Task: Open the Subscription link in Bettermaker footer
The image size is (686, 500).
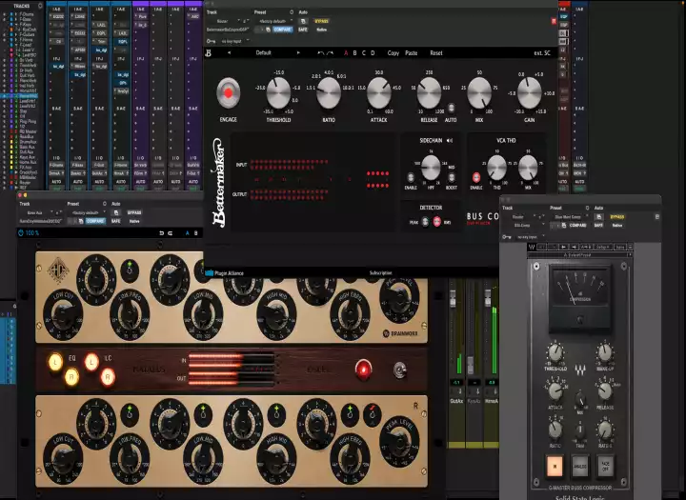Action: pyautogui.click(x=380, y=273)
